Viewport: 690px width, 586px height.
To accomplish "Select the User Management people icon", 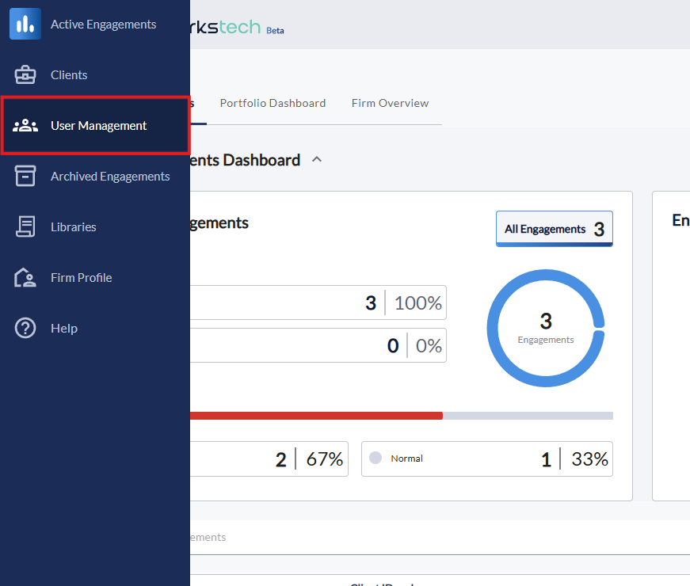I will 25,126.
